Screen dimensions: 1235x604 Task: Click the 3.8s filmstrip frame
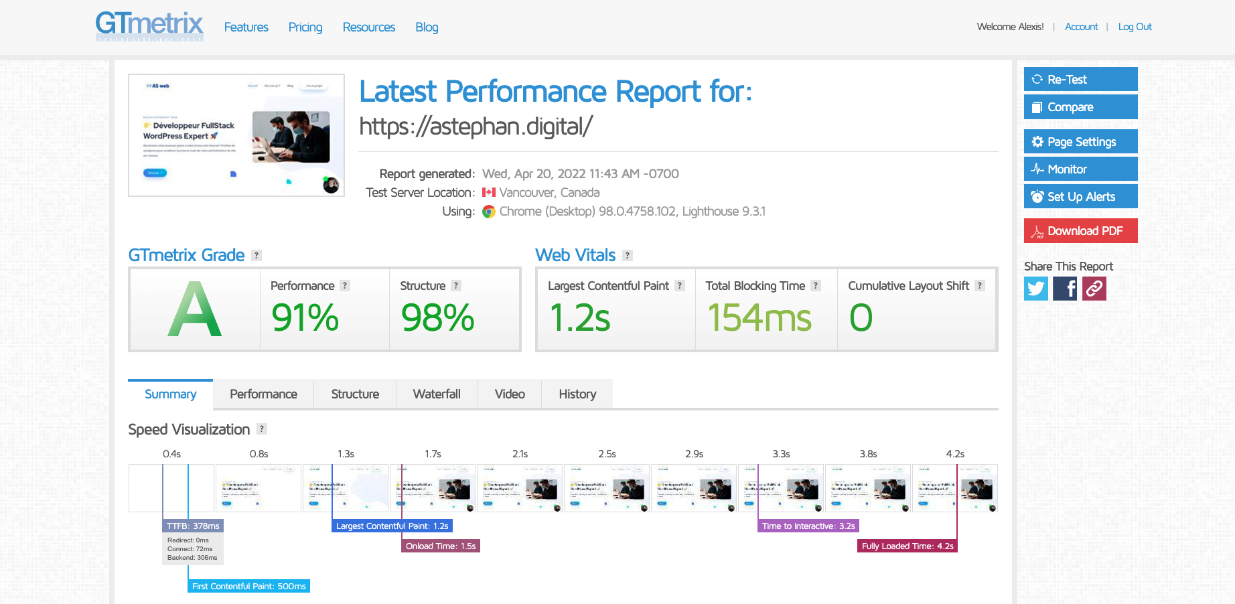[868, 488]
